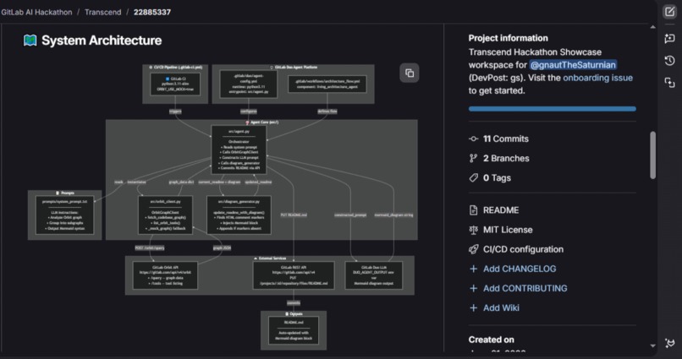Click the Created on label
Viewport: 682px width, 359px height.
(491, 340)
